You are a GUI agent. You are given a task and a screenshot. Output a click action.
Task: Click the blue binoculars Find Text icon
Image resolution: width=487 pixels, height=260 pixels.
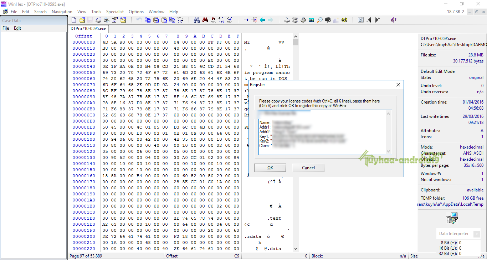[196, 20]
